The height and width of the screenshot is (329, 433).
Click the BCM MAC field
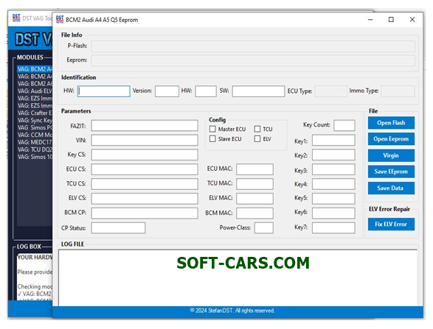pyautogui.click(x=254, y=213)
